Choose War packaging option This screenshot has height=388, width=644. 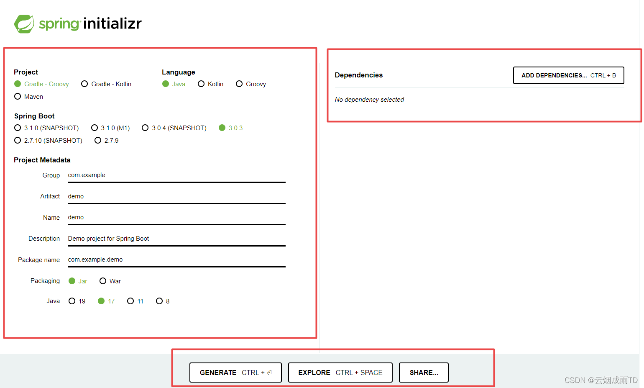click(x=110, y=281)
